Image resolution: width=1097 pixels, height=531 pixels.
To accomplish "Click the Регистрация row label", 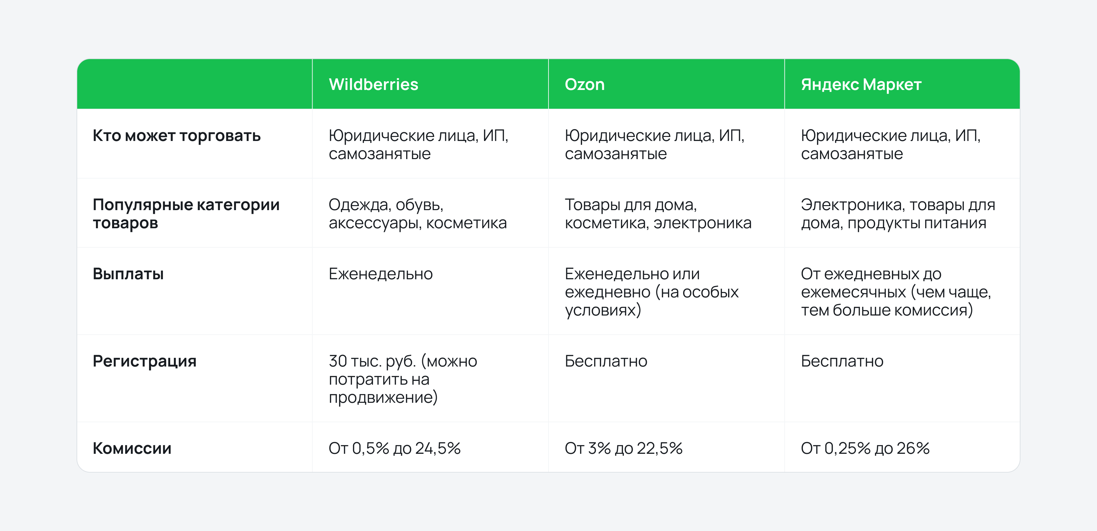I will coord(145,361).
